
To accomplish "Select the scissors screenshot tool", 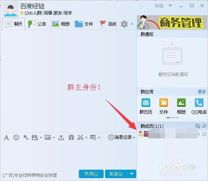I will pos(80,137).
